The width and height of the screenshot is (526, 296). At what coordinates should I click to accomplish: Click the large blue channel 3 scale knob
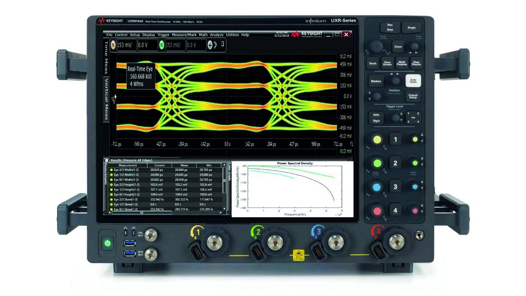coord(377,186)
